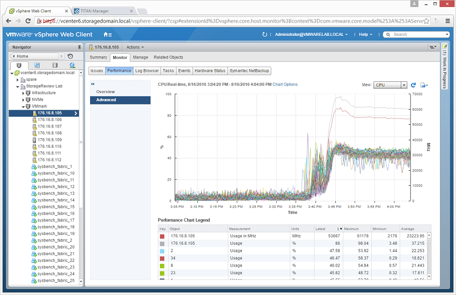
Task: Click the vcenter6.storagedomain.local server icon
Action: [x=17, y=73]
